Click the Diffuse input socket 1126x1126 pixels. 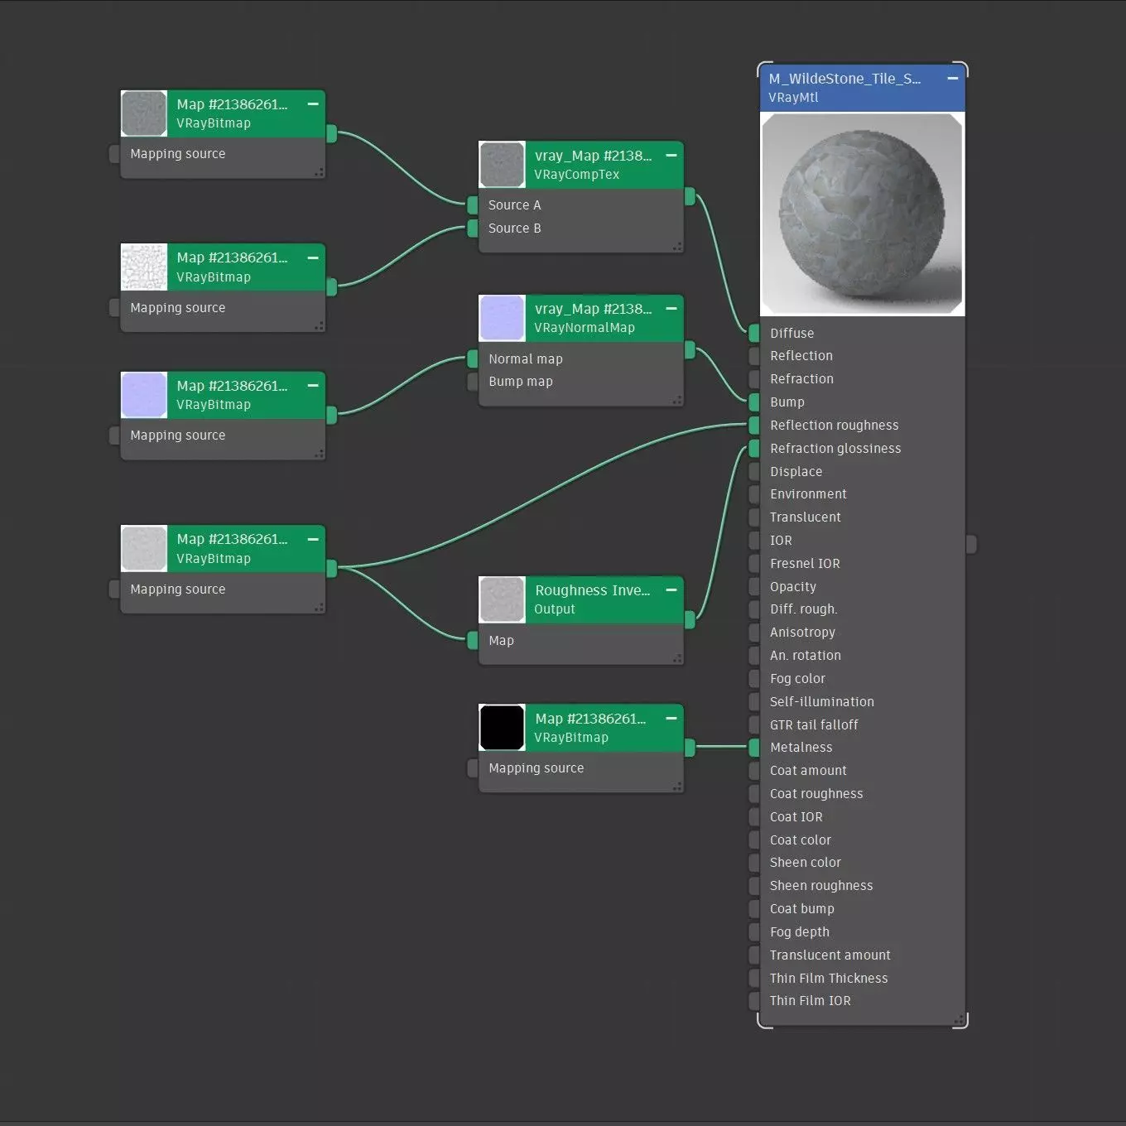click(754, 334)
